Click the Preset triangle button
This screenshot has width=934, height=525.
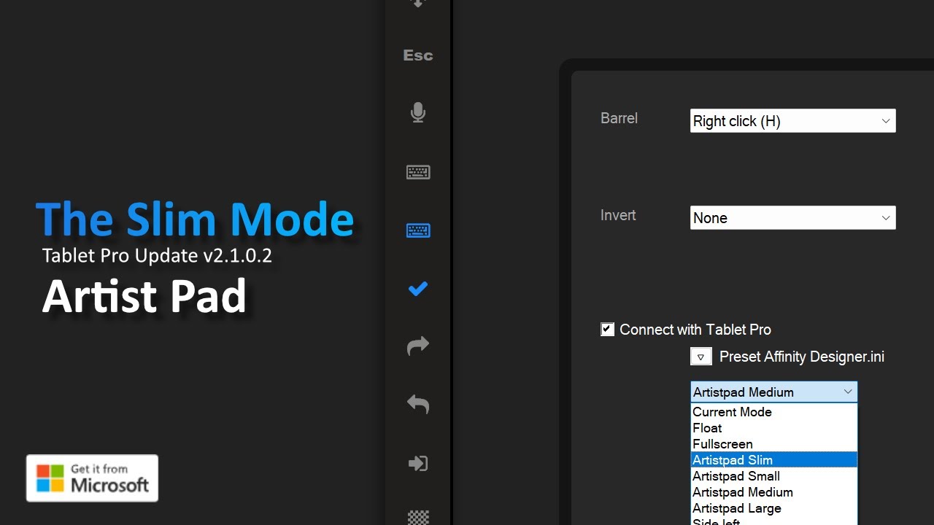(x=700, y=357)
